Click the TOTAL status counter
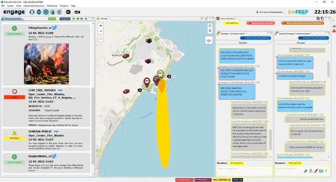Image resolution: width=336 pixels, height=182 pixels. tap(238, 180)
